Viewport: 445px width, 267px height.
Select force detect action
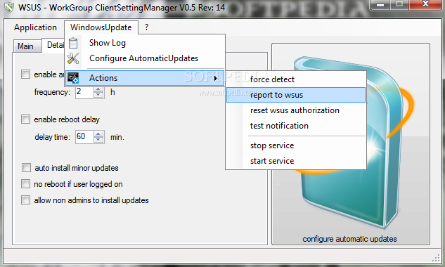(x=296, y=79)
